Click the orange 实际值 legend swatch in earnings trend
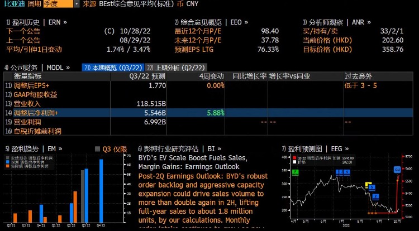419x231 pixels. pyautogui.click(x=7, y=166)
